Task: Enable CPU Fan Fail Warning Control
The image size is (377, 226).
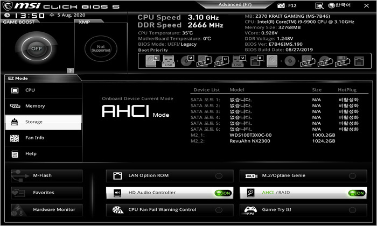Action: [170, 210]
